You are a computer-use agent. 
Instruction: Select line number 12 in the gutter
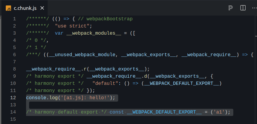pyautogui.click(x=13, y=98)
